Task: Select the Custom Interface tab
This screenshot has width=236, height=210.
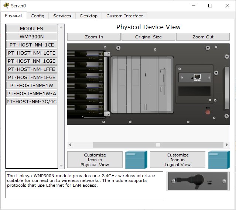Action: (x=124, y=16)
